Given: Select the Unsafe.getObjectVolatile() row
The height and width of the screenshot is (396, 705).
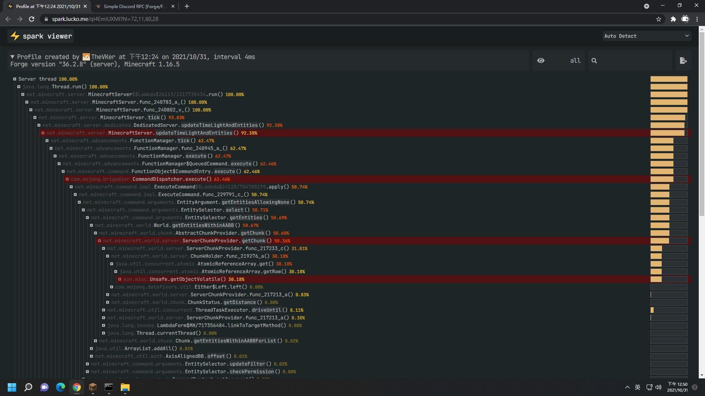Looking at the screenshot, I should click(x=404, y=279).
